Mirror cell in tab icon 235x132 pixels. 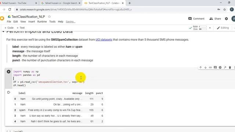(225, 67)
